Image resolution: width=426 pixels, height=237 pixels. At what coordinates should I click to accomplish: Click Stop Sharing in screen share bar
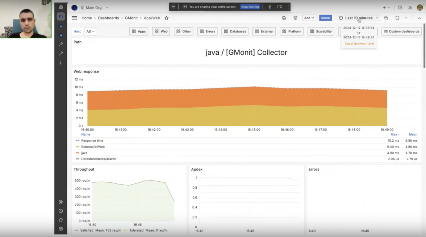coord(250,7)
